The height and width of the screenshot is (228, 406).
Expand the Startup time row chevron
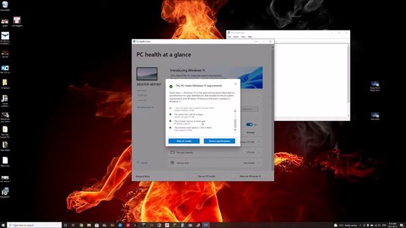[259, 163]
